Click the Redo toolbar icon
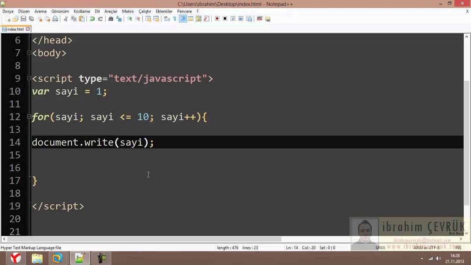This screenshot has height=265, width=471. (100, 19)
